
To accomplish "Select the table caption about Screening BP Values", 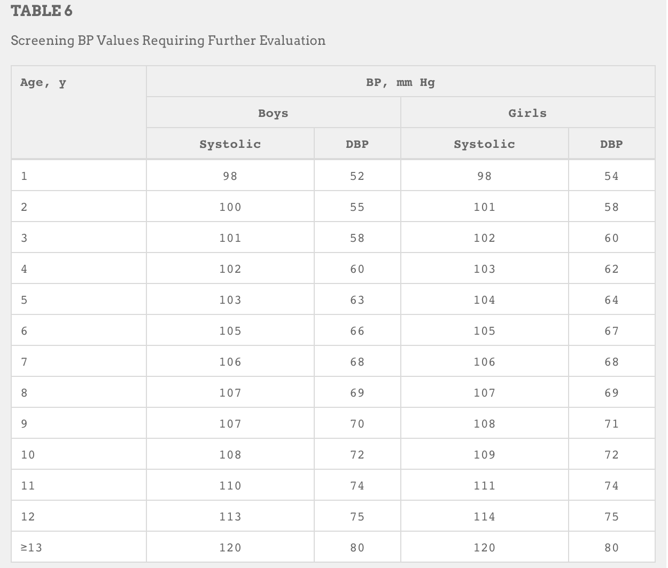I will 168,41.
